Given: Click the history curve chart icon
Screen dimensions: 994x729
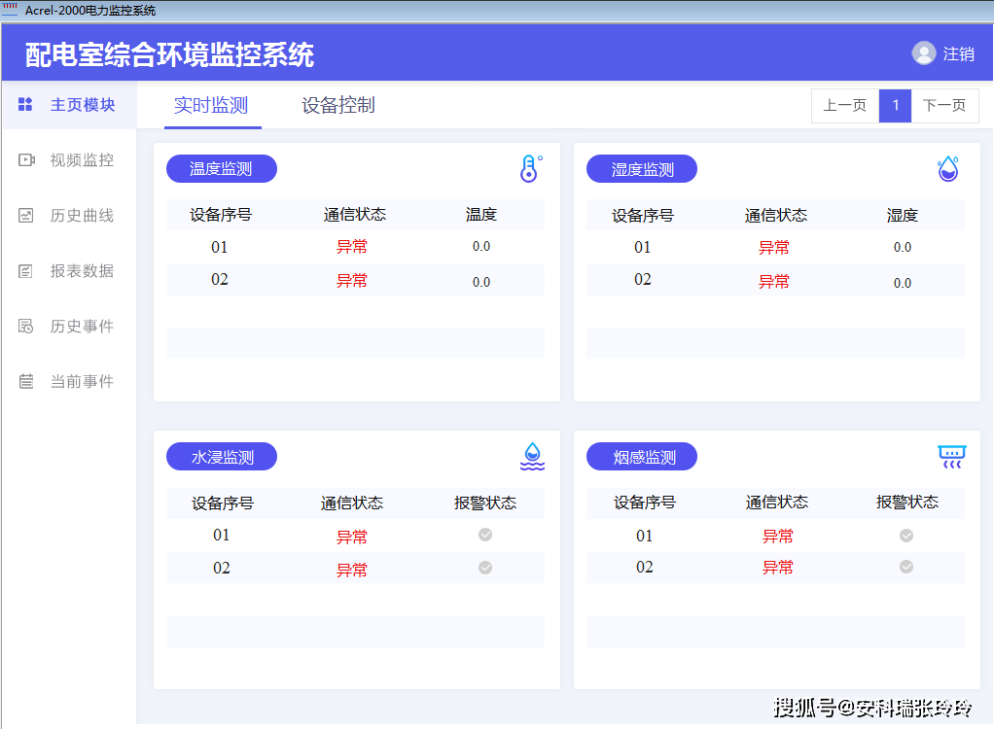Looking at the screenshot, I should pyautogui.click(x=26, y=216).
